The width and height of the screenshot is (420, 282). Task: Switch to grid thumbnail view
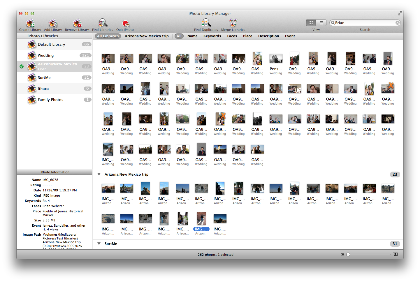click(x=311, y=23)
